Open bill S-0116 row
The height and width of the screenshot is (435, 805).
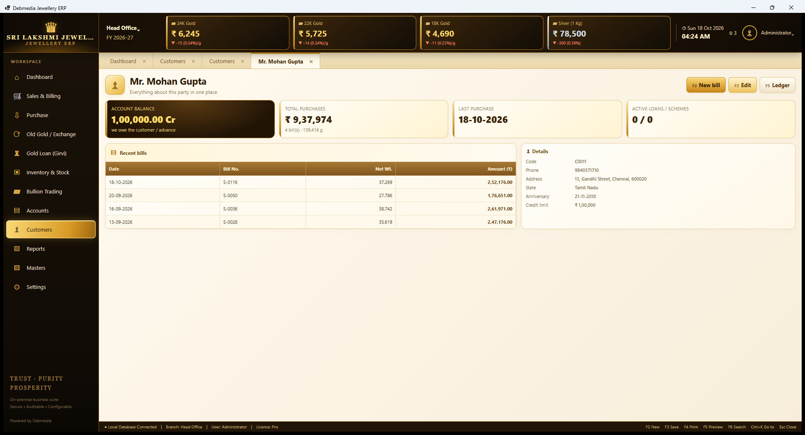[311, 182]
